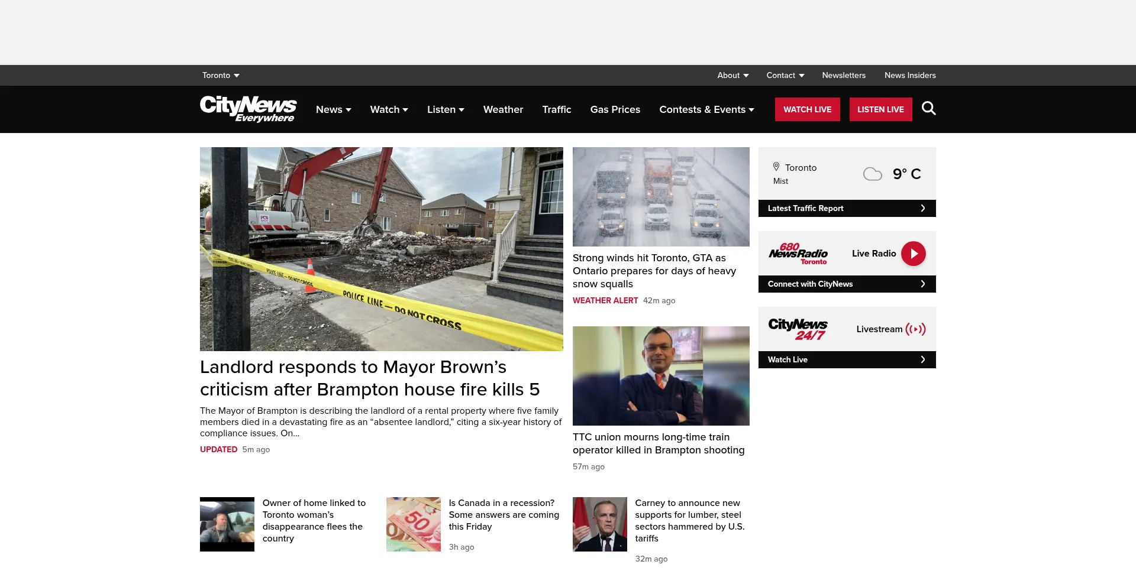Expand the Contests & Events menu

(706, 109)
